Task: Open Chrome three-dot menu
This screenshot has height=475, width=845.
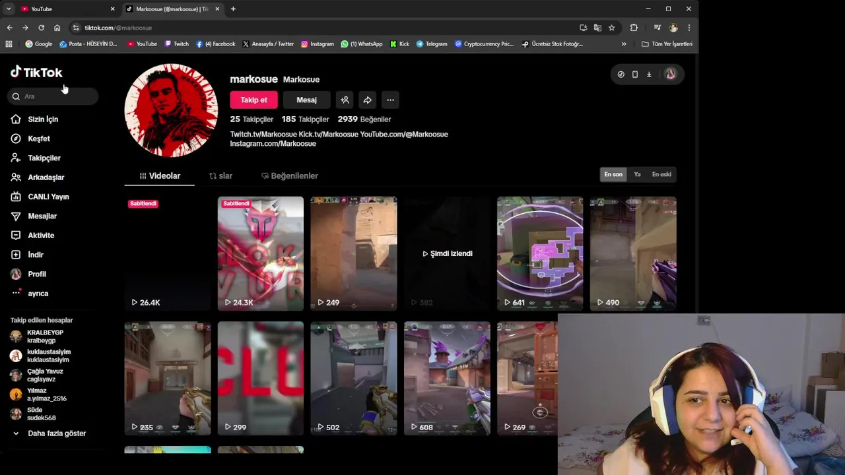Action: pyautogui.click(x=689, y=28)
